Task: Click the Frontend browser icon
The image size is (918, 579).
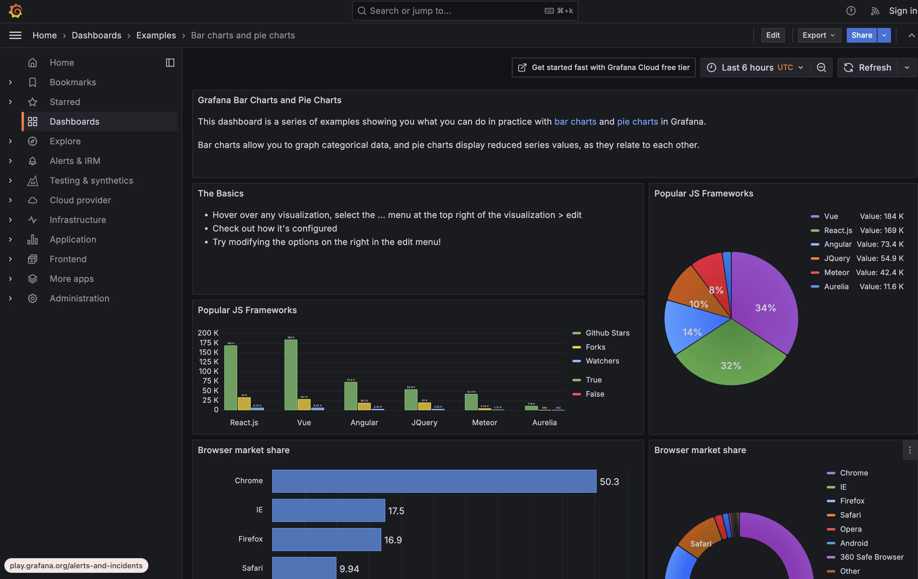Action: click(32, 259)
